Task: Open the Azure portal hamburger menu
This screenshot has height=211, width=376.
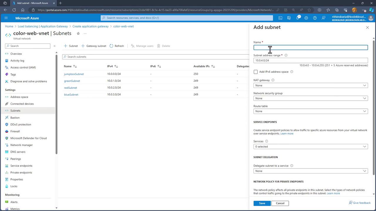Action: 6,18
